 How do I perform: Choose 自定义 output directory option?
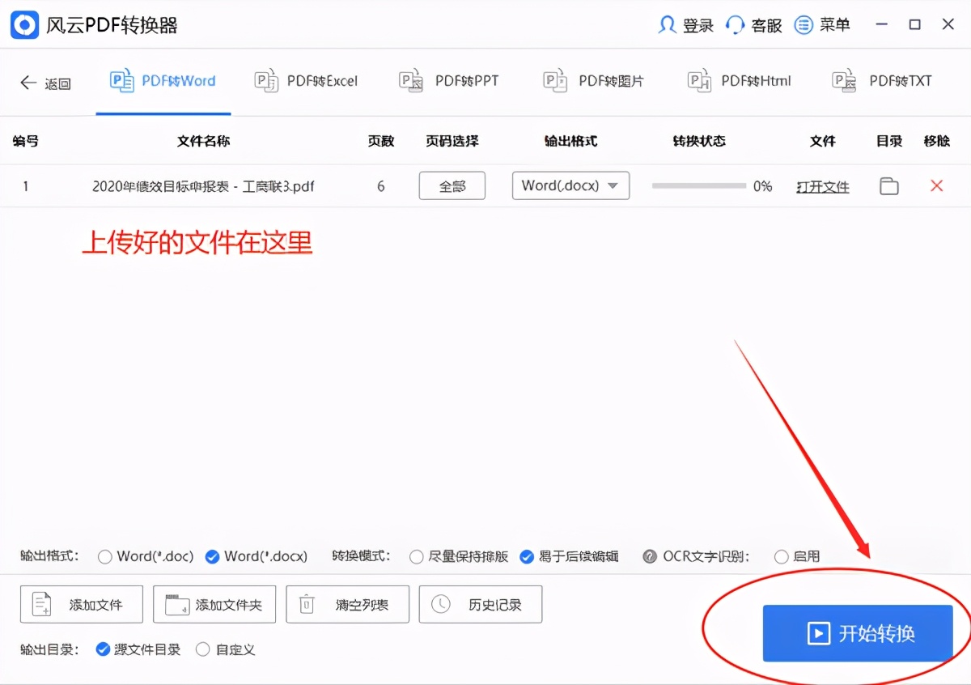tap(203, 649)
